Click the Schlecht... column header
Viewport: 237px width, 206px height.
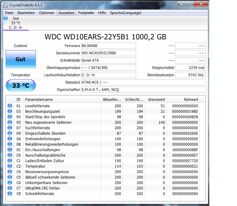click(x=134, y=100)
